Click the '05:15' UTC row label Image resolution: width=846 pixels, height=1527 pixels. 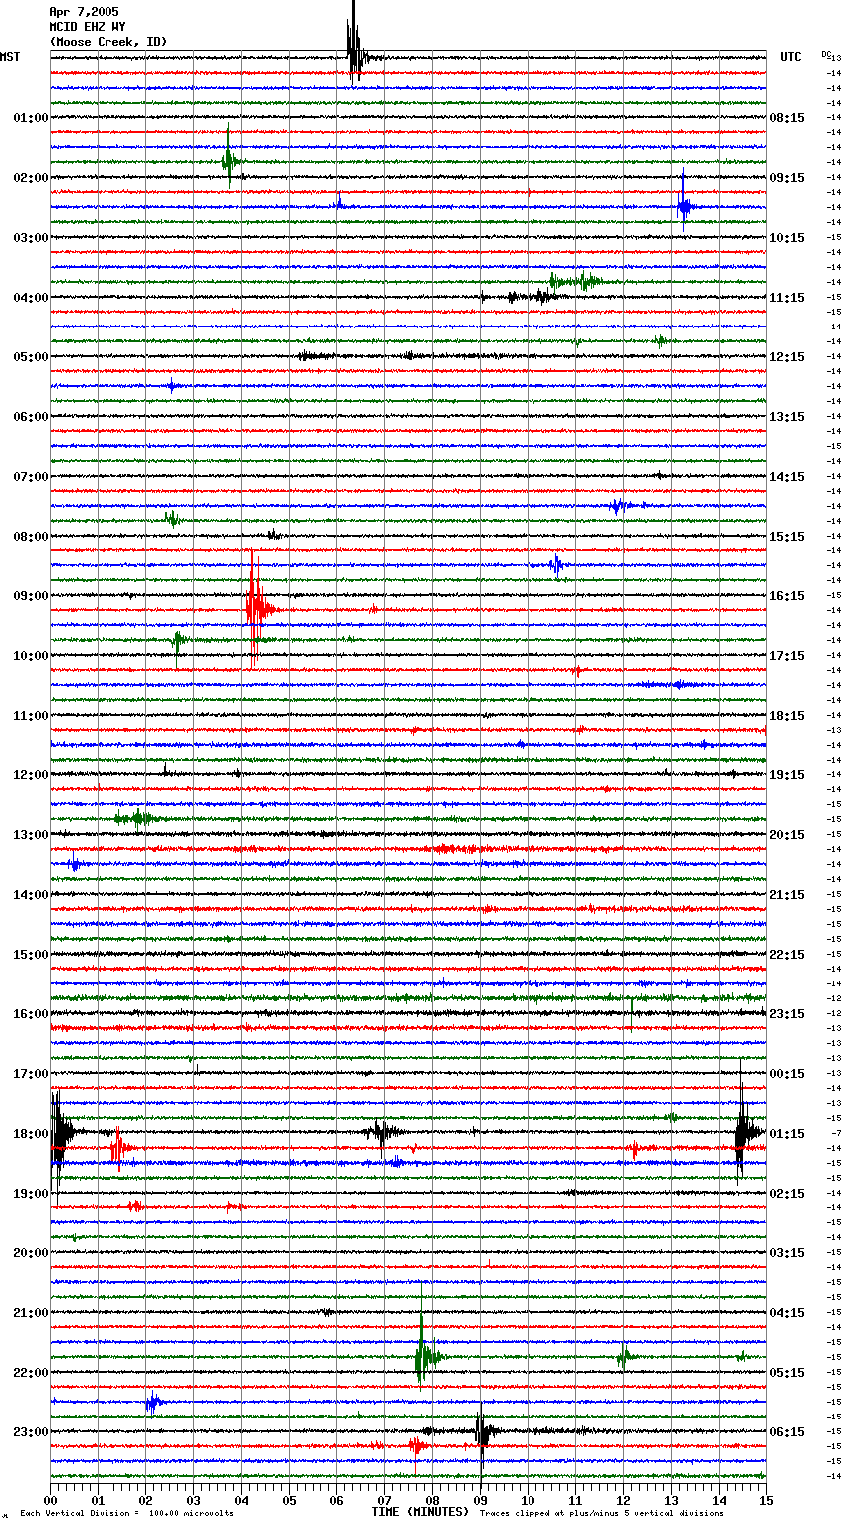tap(787, 1373)
